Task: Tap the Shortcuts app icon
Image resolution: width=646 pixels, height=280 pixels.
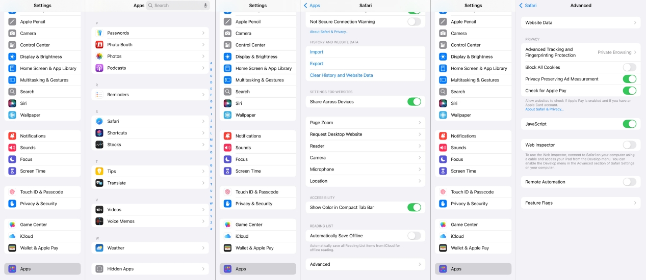Action: pyautogui.click(x=99, y=133)
